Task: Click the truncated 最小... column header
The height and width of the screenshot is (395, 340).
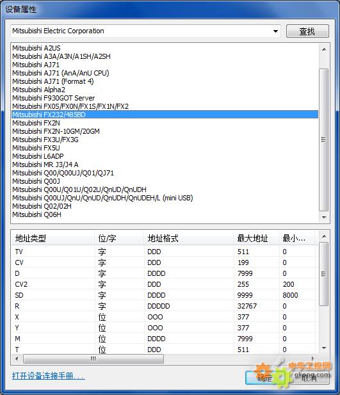Action: point(297,238)
